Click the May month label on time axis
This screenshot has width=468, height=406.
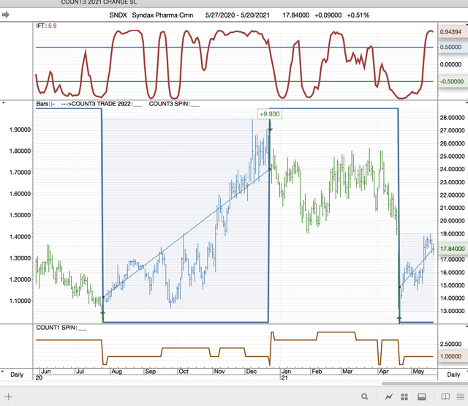(x=418, y=372)
